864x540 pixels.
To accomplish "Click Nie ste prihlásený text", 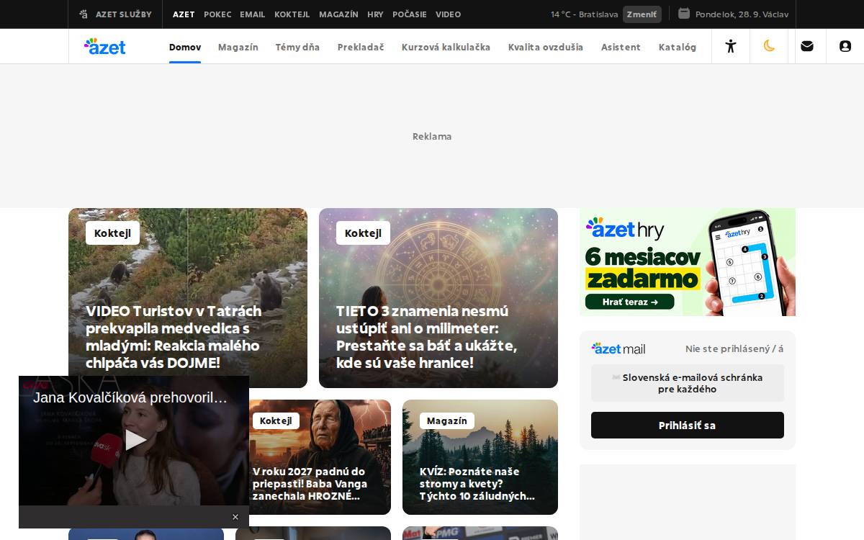I will [x=734, y=348].
